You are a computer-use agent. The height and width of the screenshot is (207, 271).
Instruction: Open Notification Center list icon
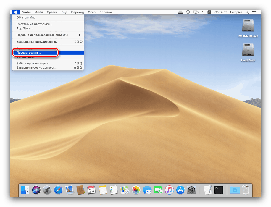[254, 12]
